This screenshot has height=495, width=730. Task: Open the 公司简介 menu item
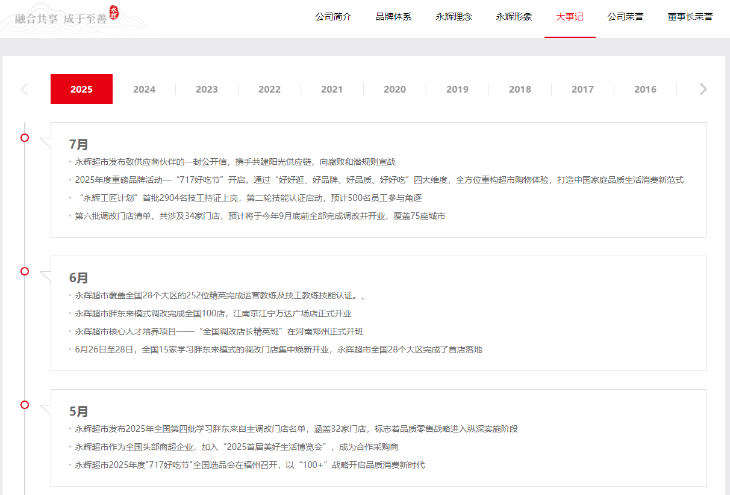coord(333,17)
